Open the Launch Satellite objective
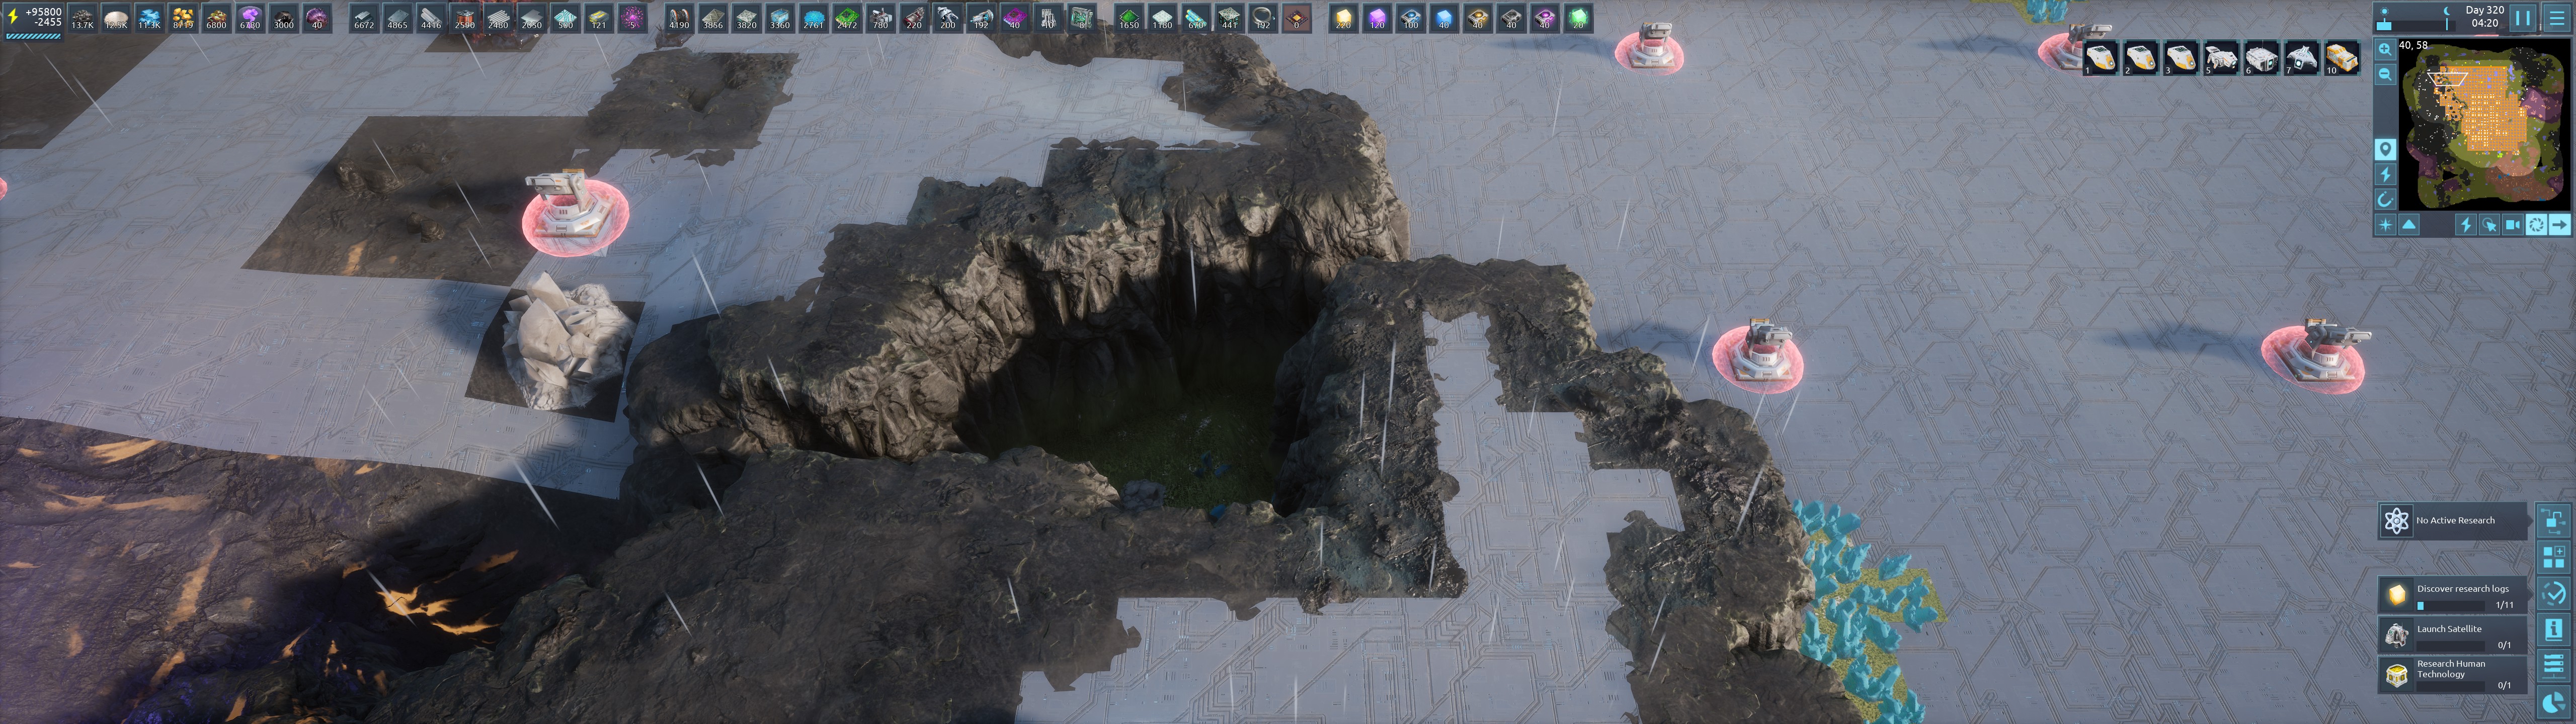The image size is (2576, 724). point(2452,635)
